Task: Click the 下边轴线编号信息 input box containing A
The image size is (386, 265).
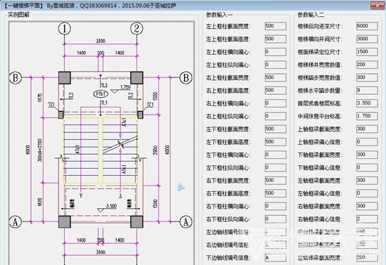Action: [275, 258]
